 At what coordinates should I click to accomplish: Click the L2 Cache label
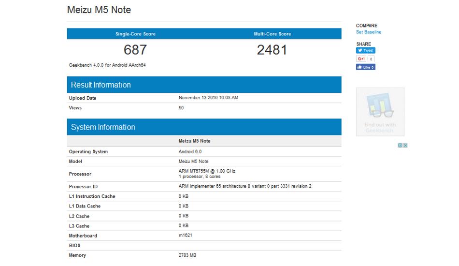[x=79, y=216]
